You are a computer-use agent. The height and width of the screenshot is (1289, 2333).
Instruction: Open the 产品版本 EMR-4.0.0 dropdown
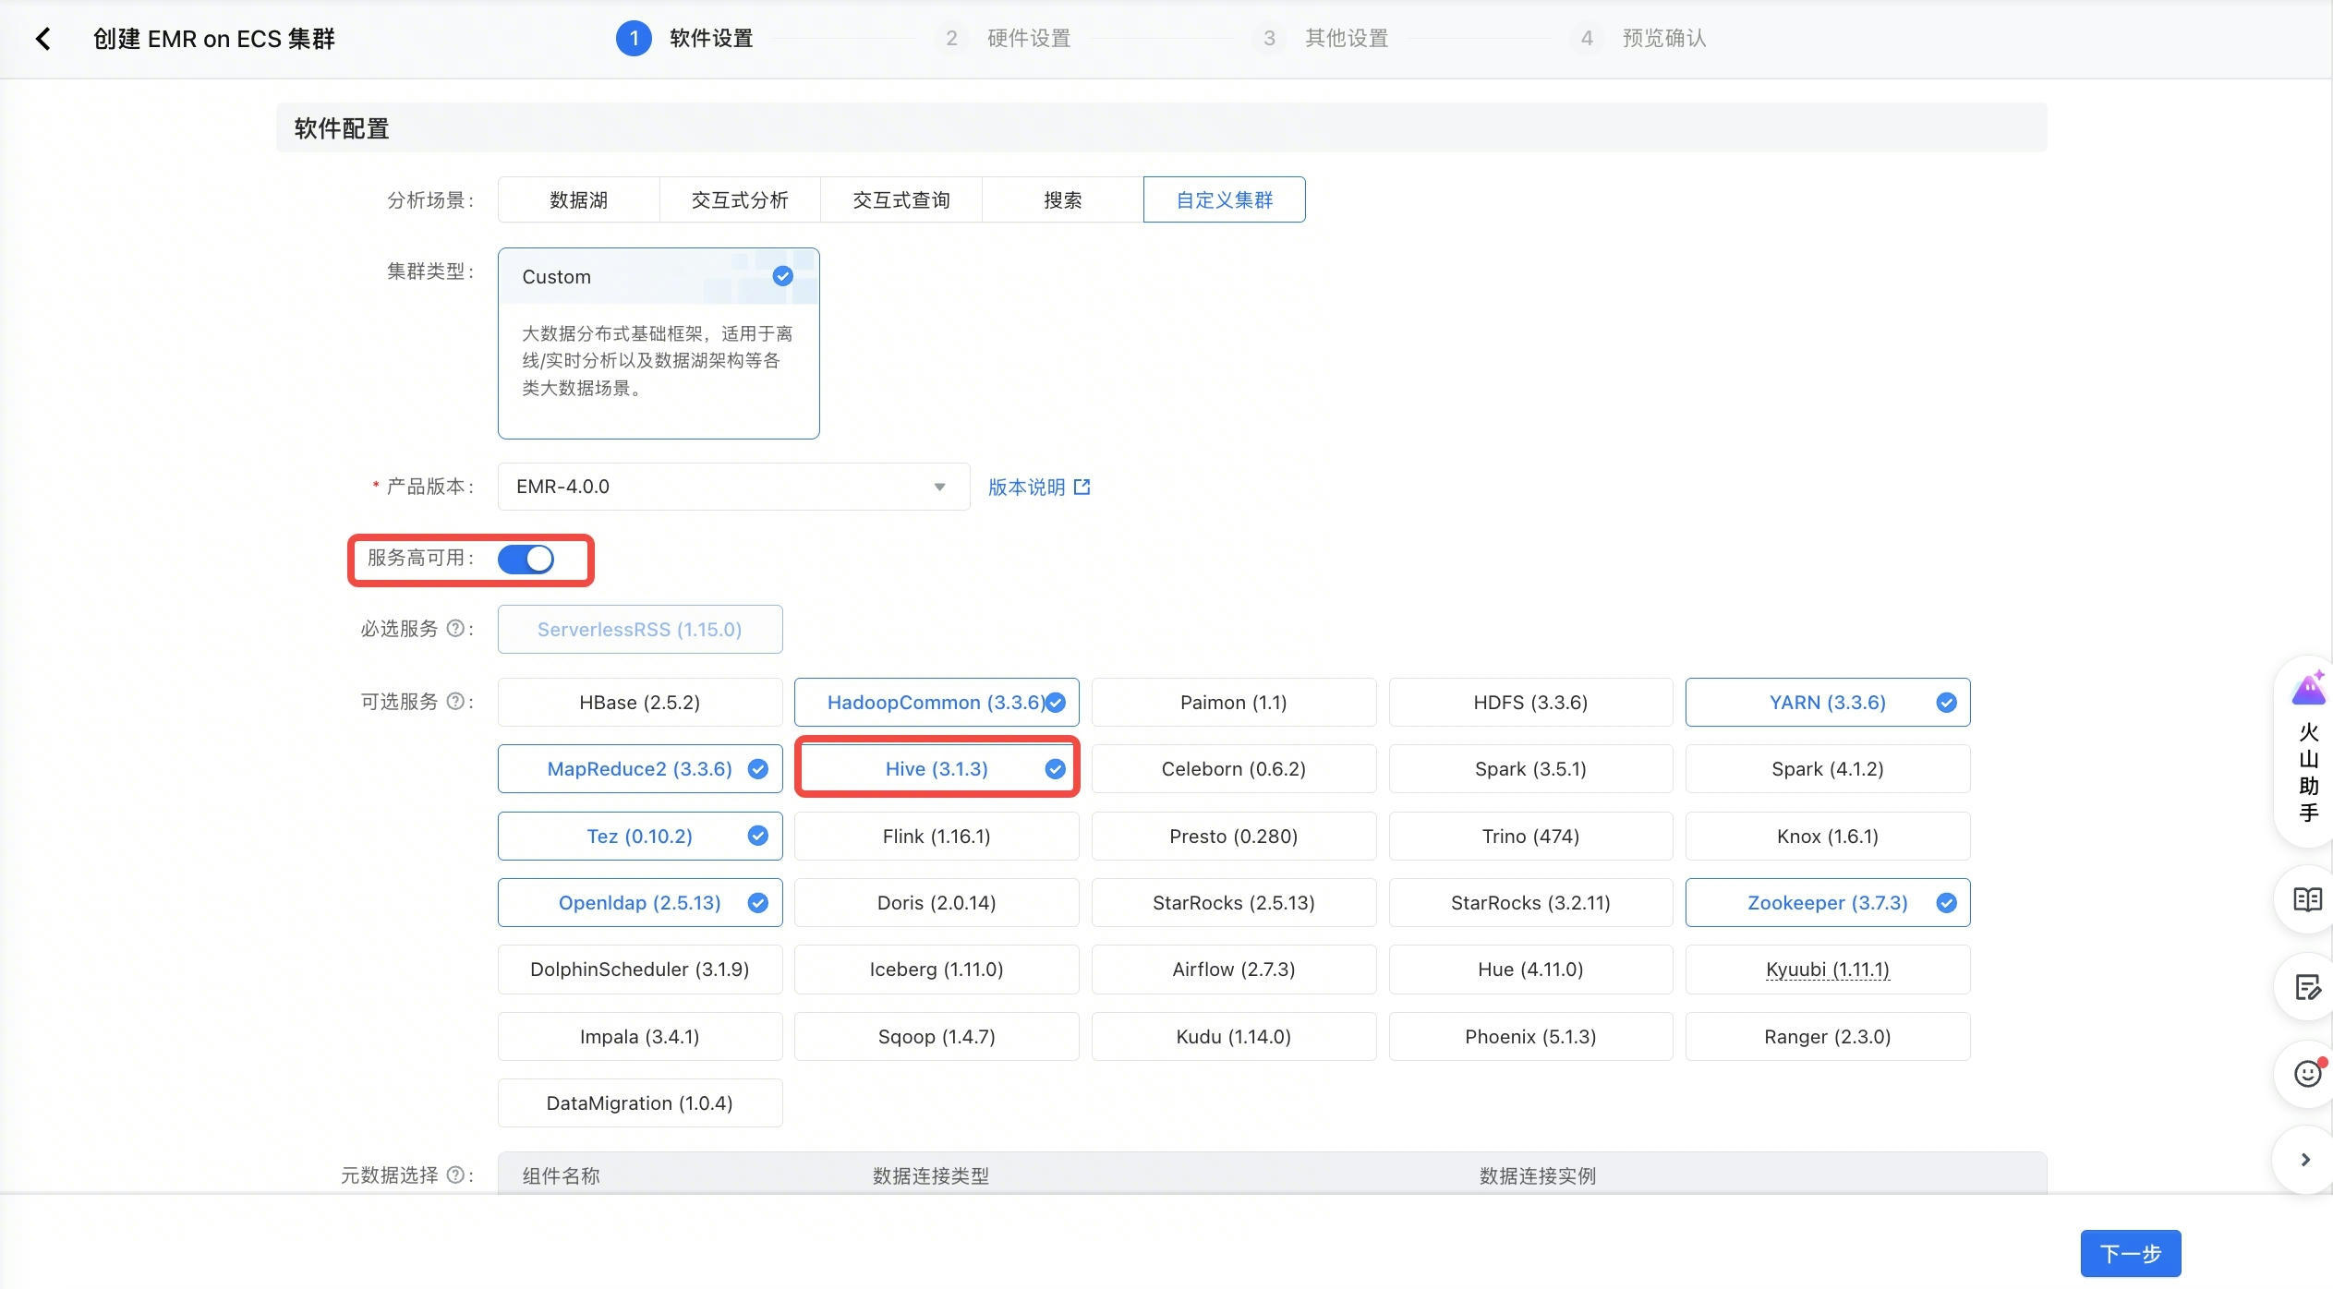[x=733, y=487]
